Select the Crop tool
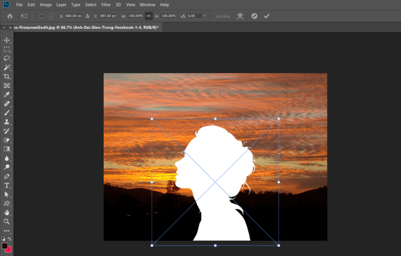The height and width of the screenshot is (256, 401). (7, 76)
